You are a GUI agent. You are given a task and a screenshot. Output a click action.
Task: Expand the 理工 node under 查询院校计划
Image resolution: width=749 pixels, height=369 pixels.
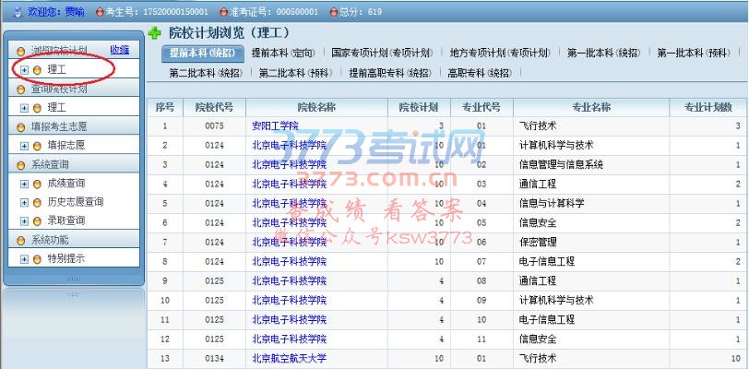(x=24, y=108)
